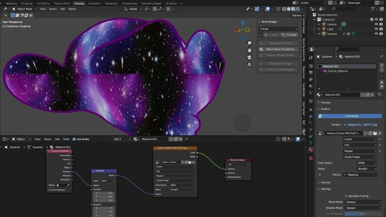386x217 pixels.
Task: Expand the Volume panel
Action: pos(325,182)
